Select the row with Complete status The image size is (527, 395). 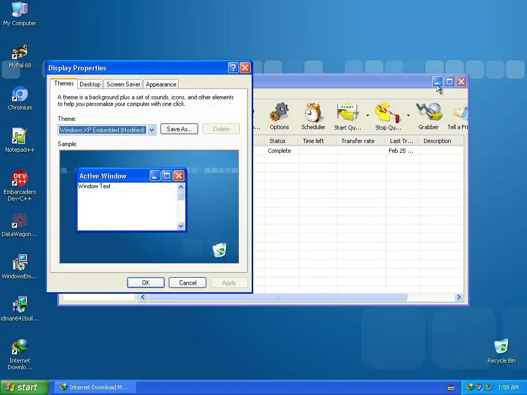click(x=358, y=151)
